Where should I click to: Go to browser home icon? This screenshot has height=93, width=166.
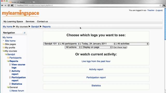click(x=12, y=5)
